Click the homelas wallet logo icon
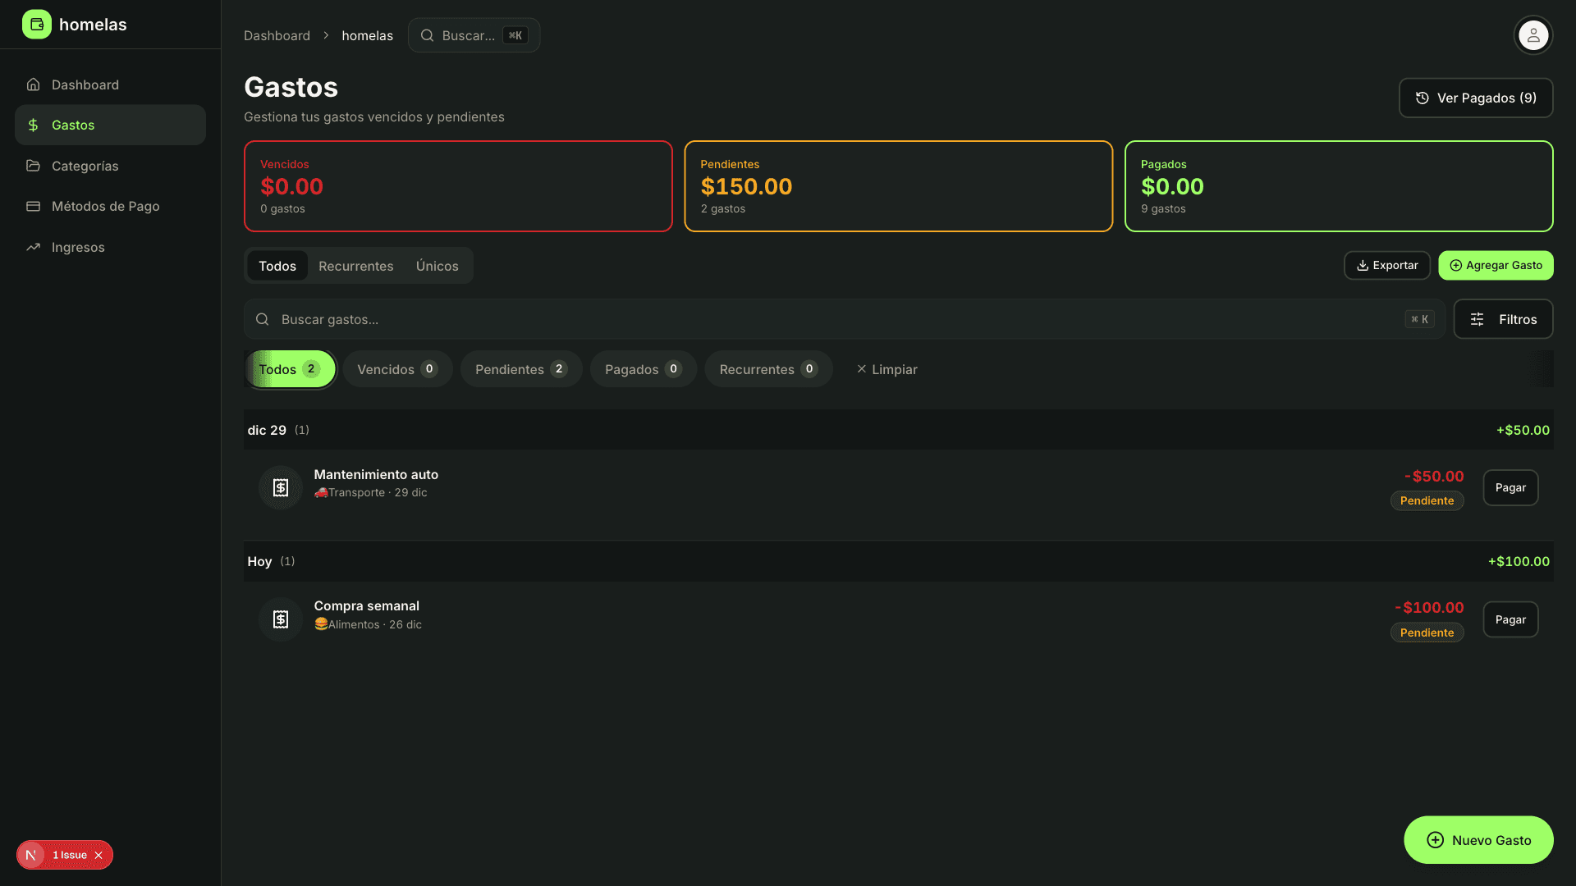This screenshot has height=886, width=1576. (x=36, y=25)
